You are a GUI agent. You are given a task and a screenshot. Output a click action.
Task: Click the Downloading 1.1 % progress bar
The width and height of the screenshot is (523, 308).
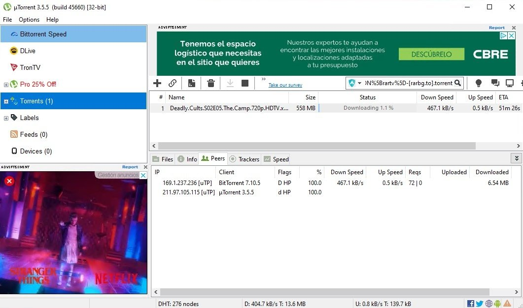(x=368, y=108)
